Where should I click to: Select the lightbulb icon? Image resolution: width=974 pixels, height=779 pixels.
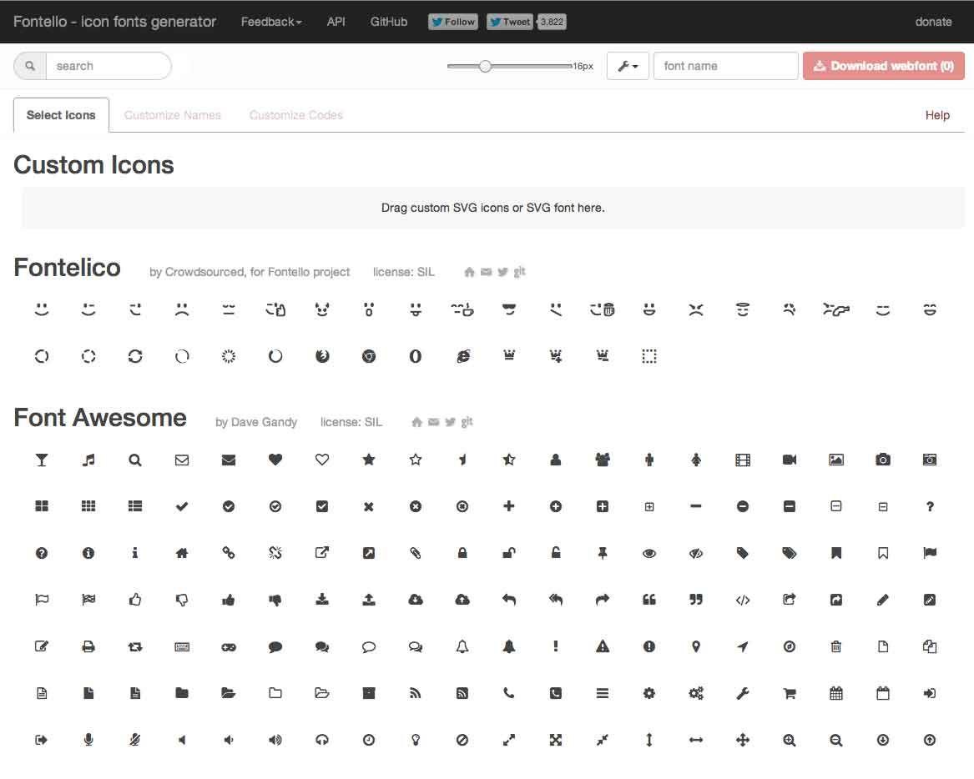coord(416,740)
